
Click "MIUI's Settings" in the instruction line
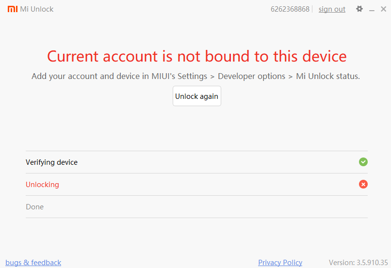[x=178, y=76]
